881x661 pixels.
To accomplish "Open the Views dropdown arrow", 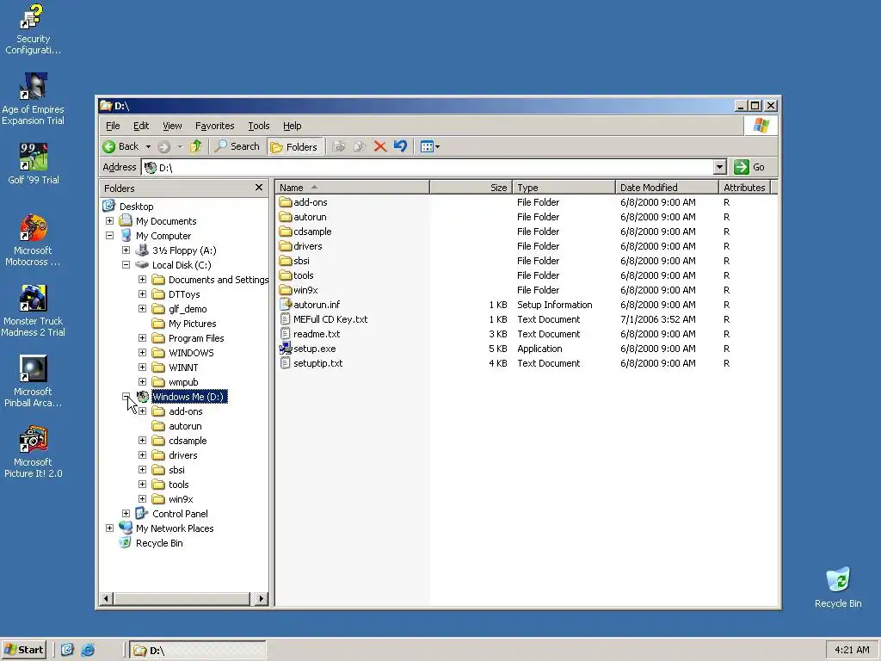I will click(x=438, y=147).
